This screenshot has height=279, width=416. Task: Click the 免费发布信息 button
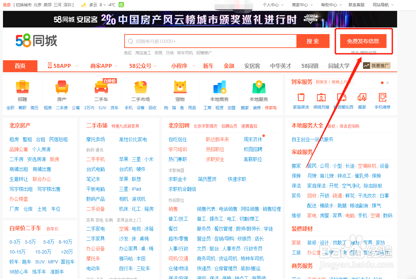tap(363, 41)
